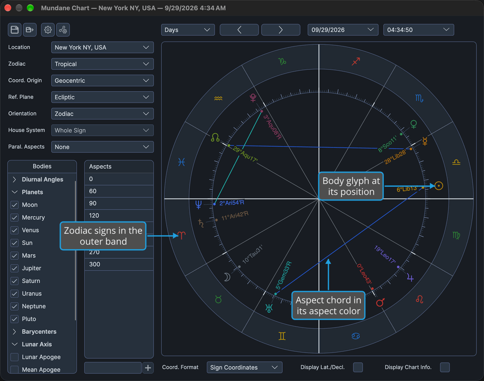The image size is (484, 381).
Task: Open the Coord. Format Sign Coordinates dropdown
Action: pyautogui.click(x=245, y=367)
